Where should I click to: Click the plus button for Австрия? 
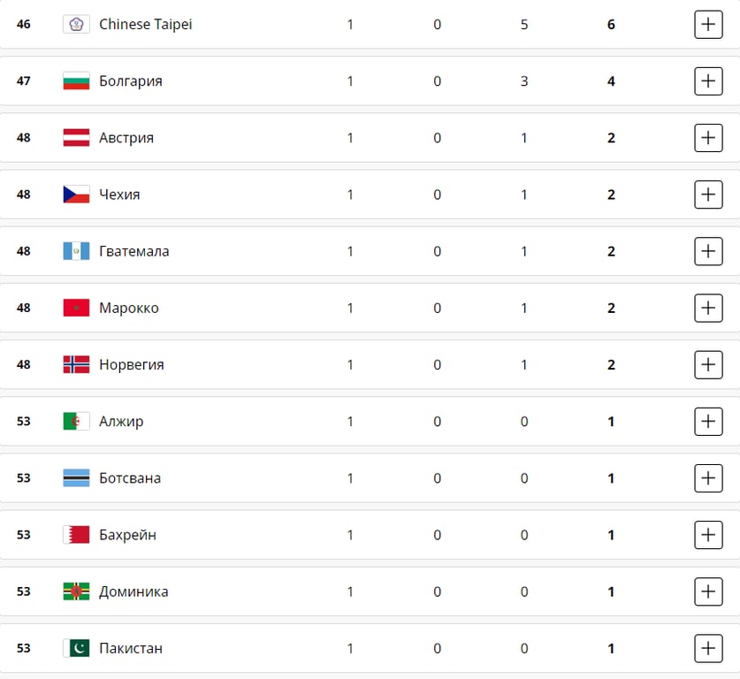[708, 138]
